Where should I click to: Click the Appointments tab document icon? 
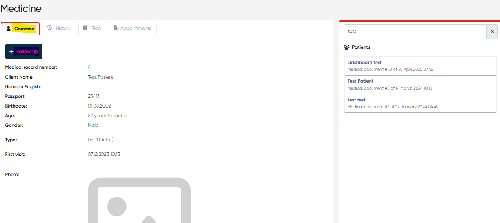click(x=116, y=28)
